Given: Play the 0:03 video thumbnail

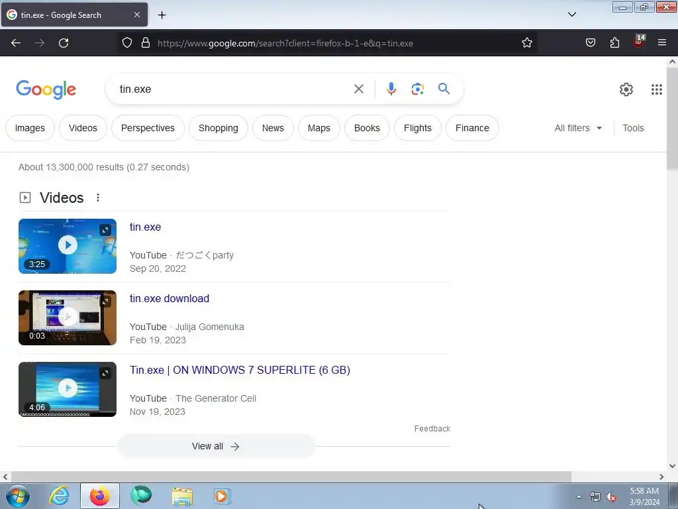Looking at the screenshot, I should click(68, 317).
